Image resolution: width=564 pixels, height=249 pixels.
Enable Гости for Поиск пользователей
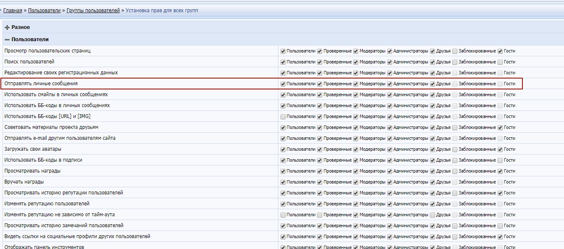pos(500,62)
